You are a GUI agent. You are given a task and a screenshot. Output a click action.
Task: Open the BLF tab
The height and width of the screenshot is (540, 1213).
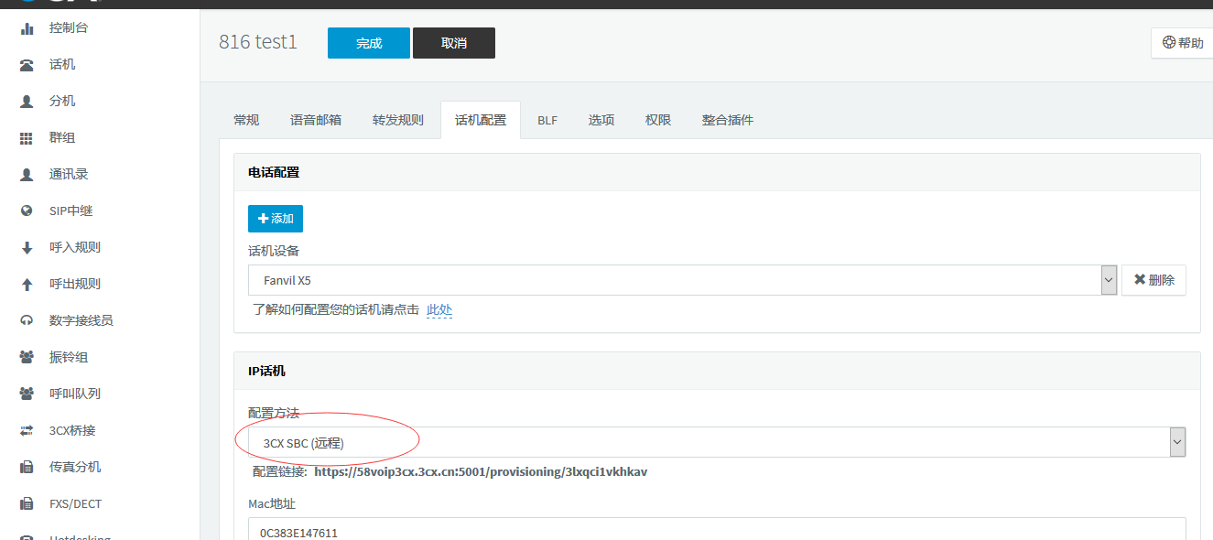click(x=547, y=120)
